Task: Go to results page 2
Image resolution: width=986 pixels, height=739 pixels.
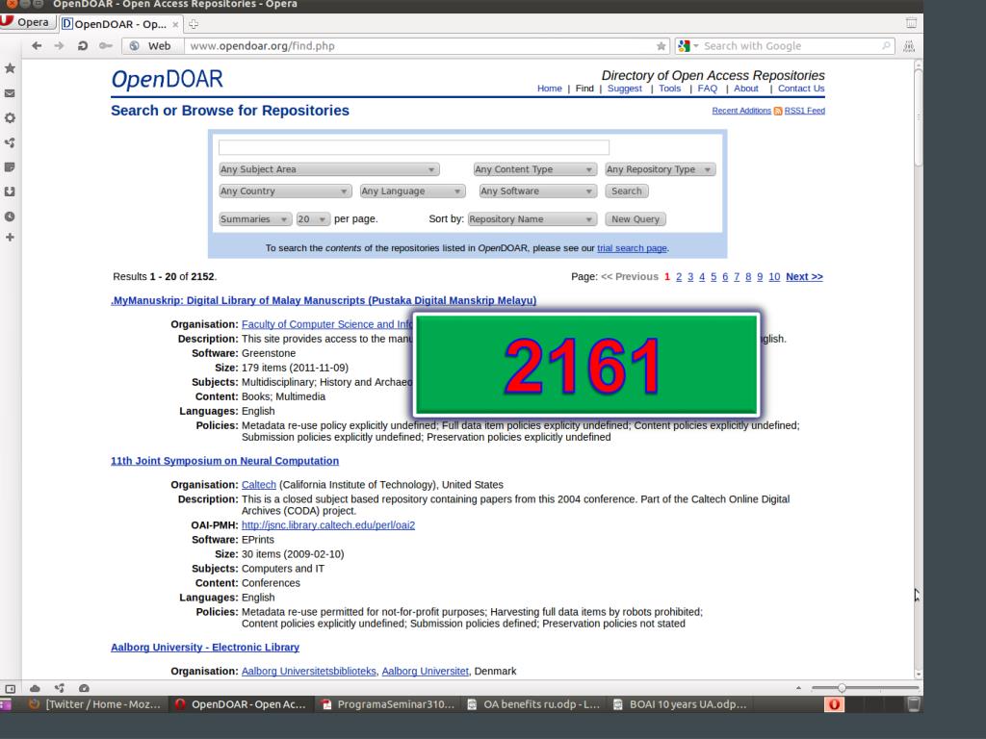Action: [679, 276]
